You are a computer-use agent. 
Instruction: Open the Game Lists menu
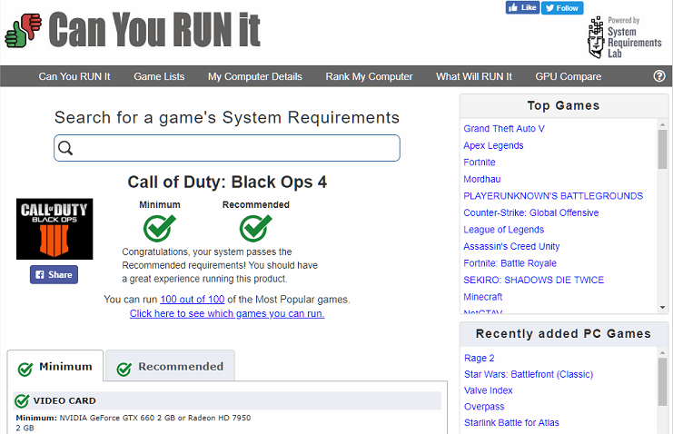coord(159,76)
